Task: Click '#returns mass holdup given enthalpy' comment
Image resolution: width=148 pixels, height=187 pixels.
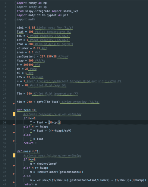Action: [52, 156]
